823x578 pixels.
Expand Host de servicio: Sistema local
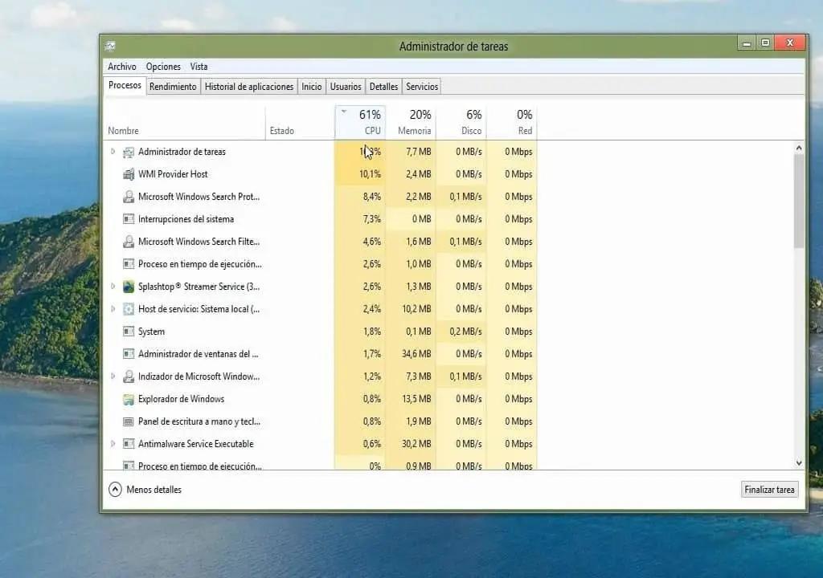[x=113, y=309]
